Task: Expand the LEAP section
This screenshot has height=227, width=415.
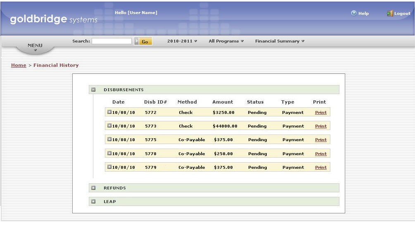Action: point(93,201)
